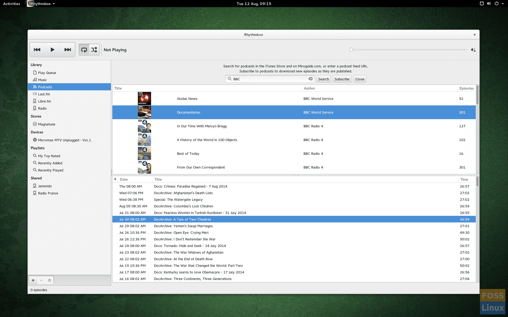The width and height of the screenshot is (508, 317).
Task: Click the Previous track button
Action: click(x=37, y=50)
